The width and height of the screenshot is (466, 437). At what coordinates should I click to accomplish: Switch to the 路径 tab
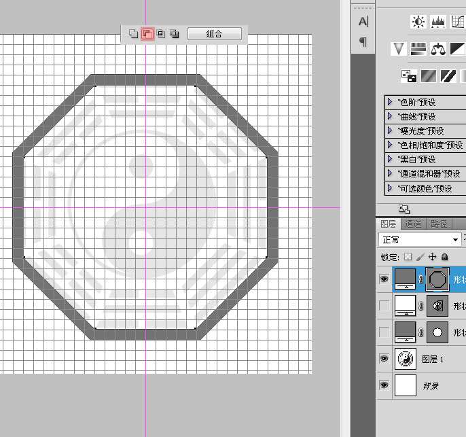pos(439,224)
